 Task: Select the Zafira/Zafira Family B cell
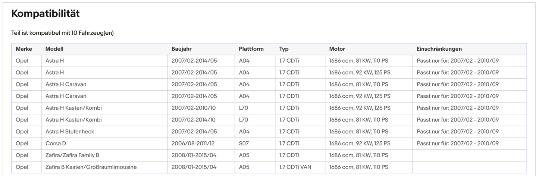click(x=72, y=155)
